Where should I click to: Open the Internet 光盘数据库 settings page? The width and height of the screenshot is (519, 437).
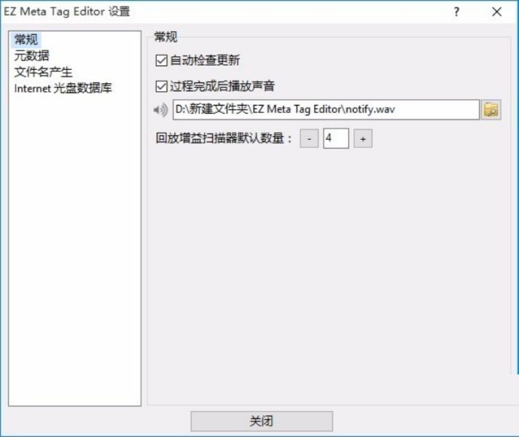[x=63, y=88]
